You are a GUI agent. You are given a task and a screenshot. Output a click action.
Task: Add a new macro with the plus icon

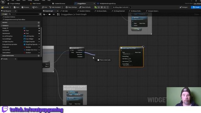click(x=39, y=23)
